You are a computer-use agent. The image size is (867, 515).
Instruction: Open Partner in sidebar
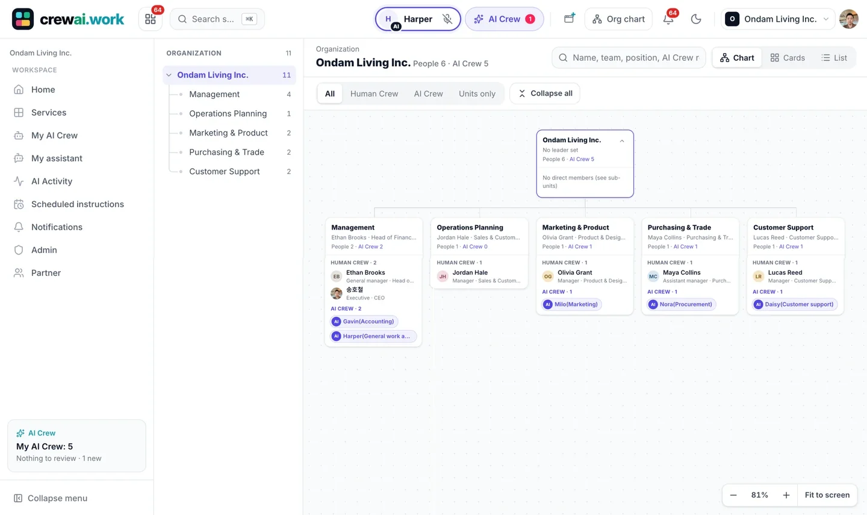77,273
